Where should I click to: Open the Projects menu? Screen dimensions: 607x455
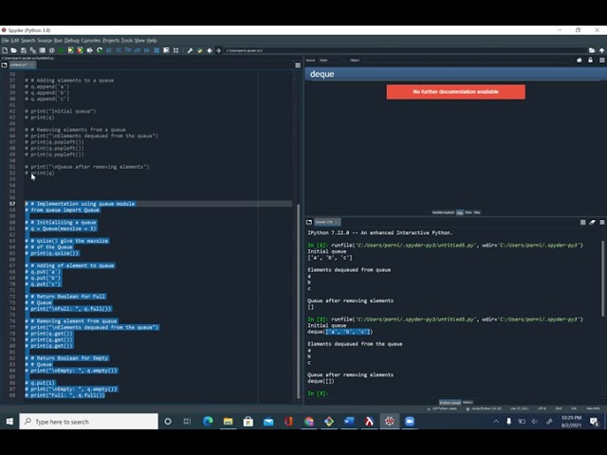111,40
